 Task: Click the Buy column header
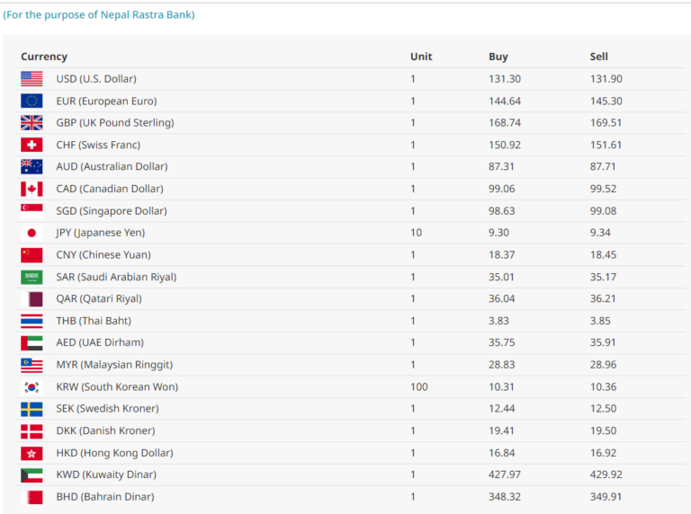coord(498,57)
